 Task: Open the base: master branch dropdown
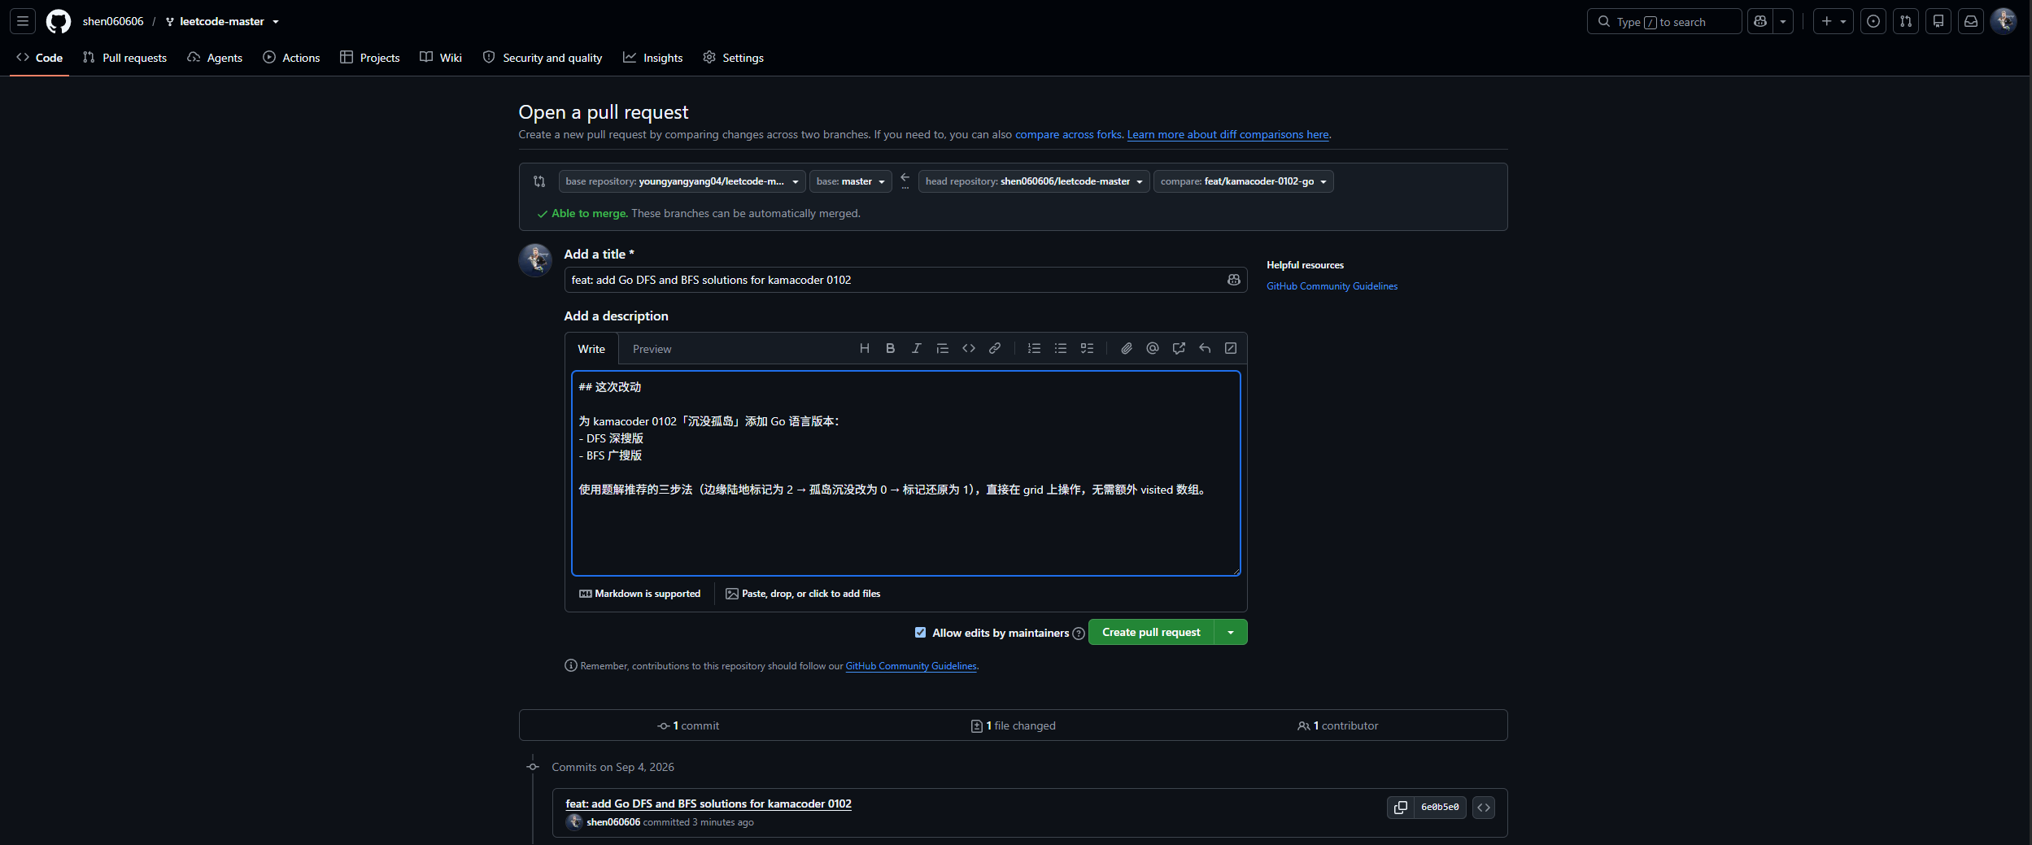(x=850, y=181)
